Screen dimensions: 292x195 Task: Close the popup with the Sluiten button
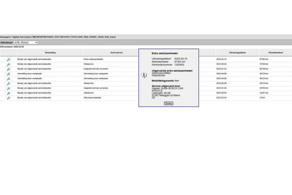169,103
